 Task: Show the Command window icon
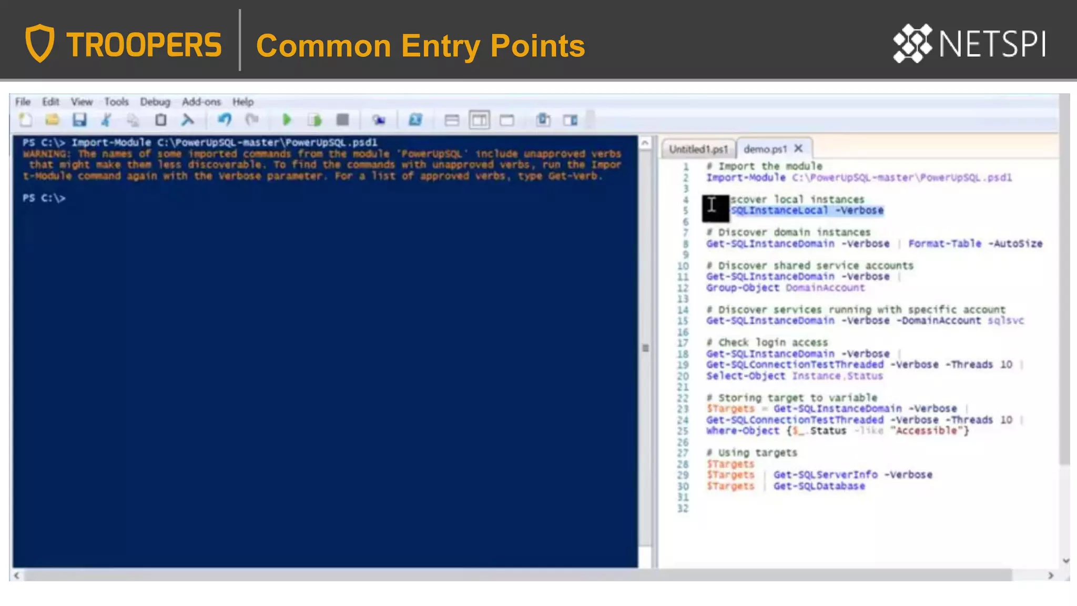[543, 120]
